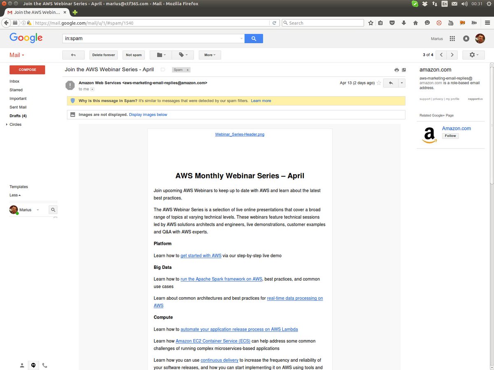Image resolution: width=494 pixels, height=370 pixels.
Task: Open the volume indicator in system tray
Action: point(464,4)
